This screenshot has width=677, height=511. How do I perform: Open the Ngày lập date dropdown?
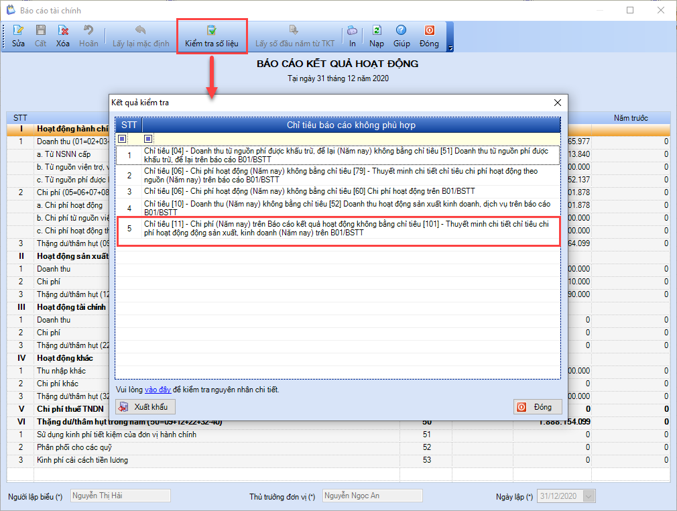point(589,496)
